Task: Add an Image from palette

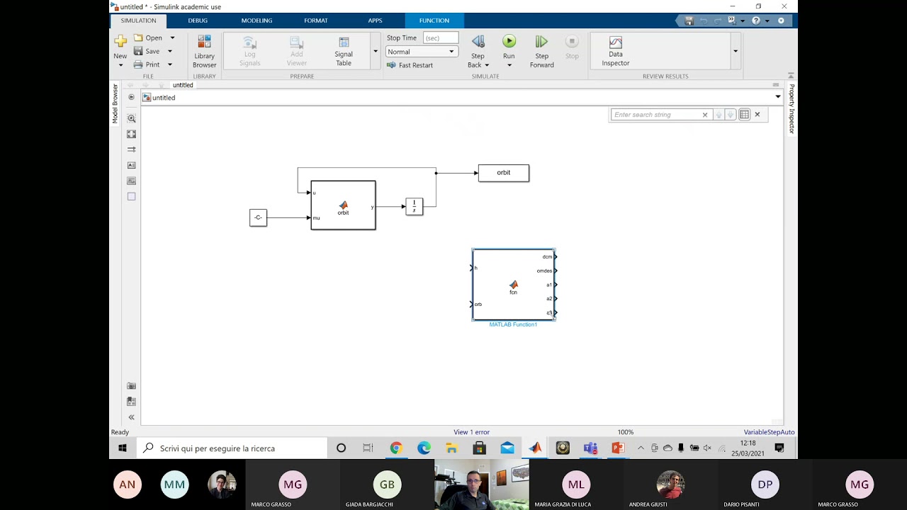Action: point(131,181)
